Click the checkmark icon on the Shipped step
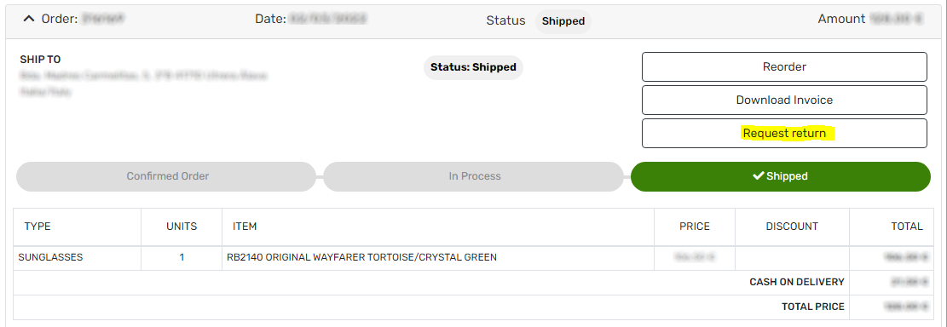The width and height of the screenshot is (947, 327). tap(758, 176)
